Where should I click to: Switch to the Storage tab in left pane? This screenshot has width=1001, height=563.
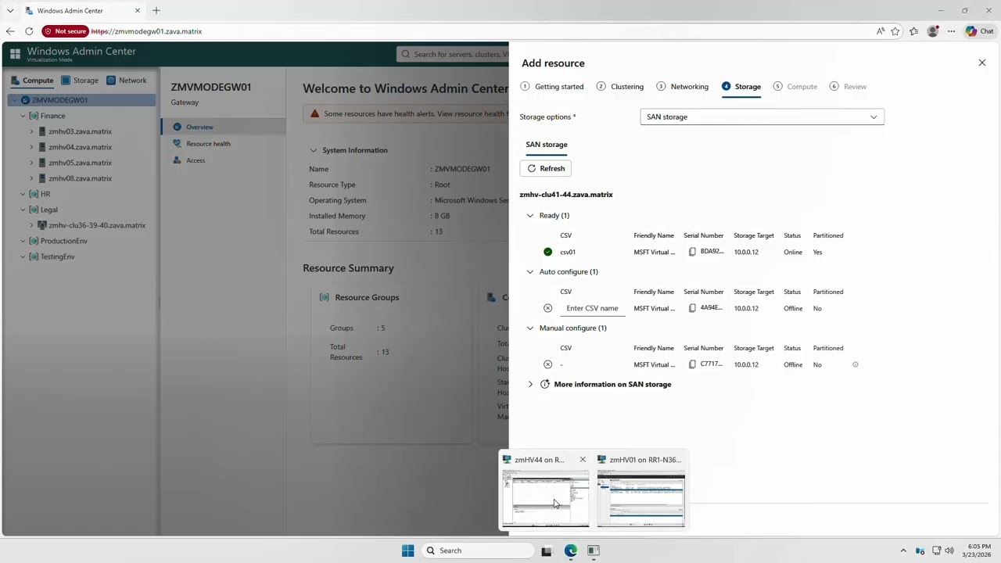[x=80, y=80]
